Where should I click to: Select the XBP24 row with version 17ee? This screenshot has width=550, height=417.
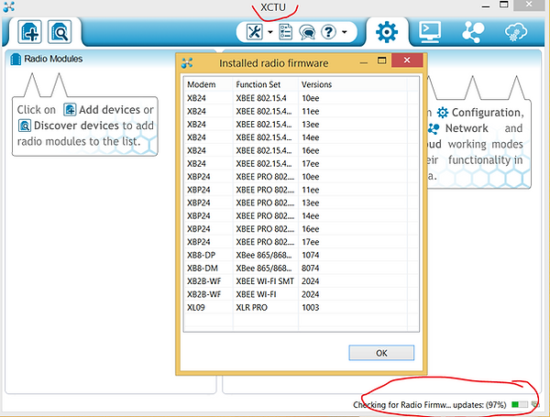301,242
